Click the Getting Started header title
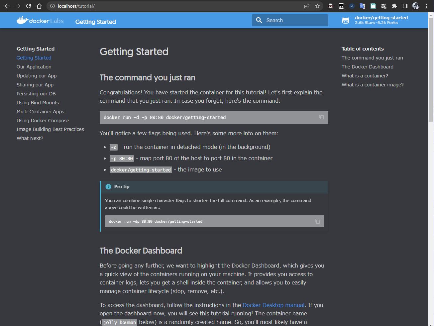Viewport: 434px width, 326px height. (96, 22)
